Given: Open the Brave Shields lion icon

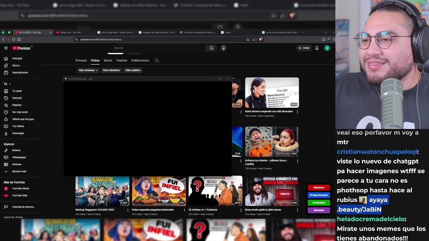Looking at the screenshot, I should [x=260, y=39].
